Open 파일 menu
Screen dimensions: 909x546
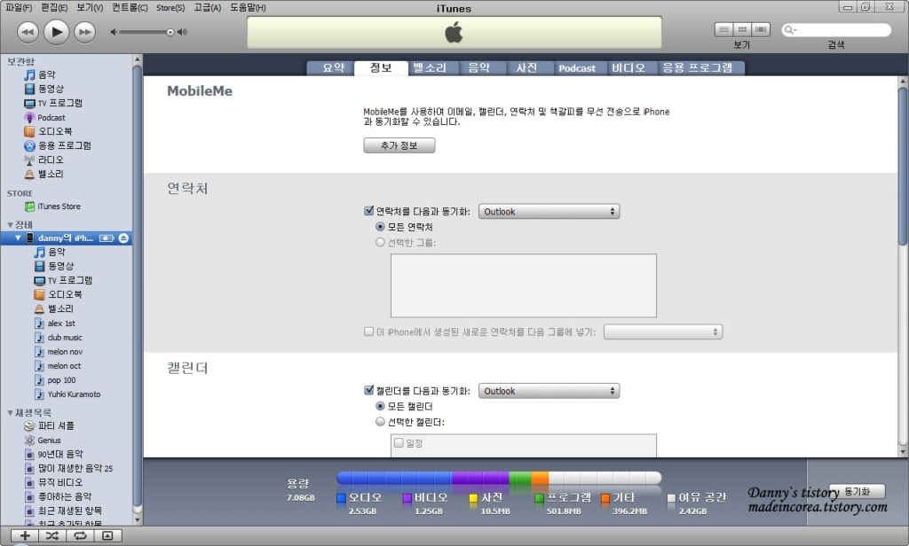[x=19, y=7]
